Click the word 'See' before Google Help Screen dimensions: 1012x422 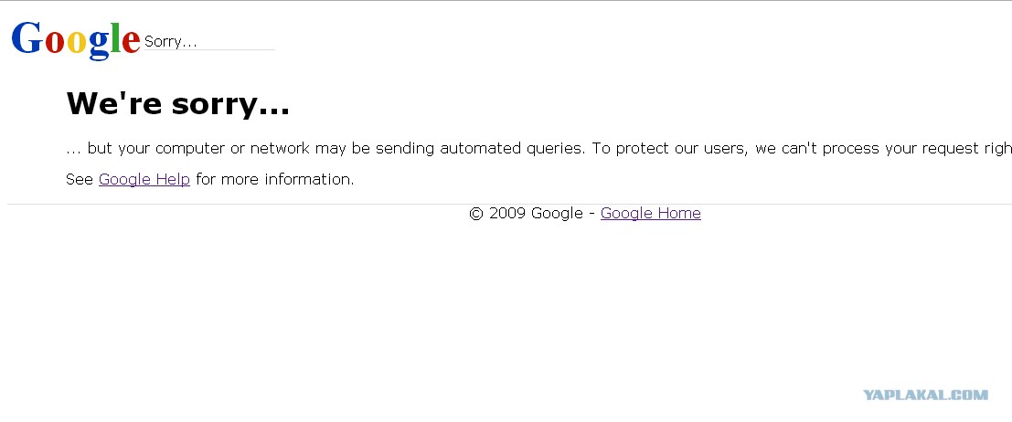(80, 179)
